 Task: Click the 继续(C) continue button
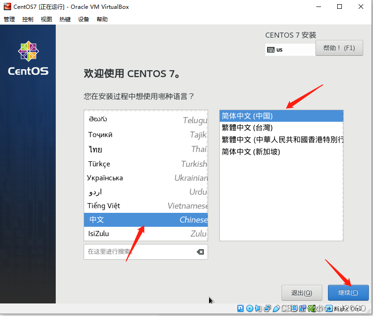pos(348,293)
